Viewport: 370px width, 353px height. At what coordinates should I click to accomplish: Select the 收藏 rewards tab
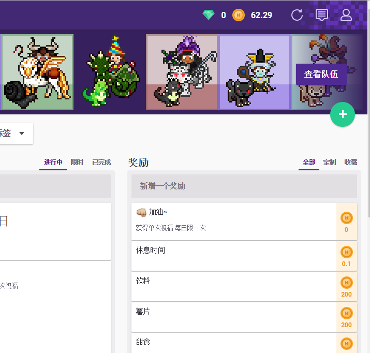351,162
